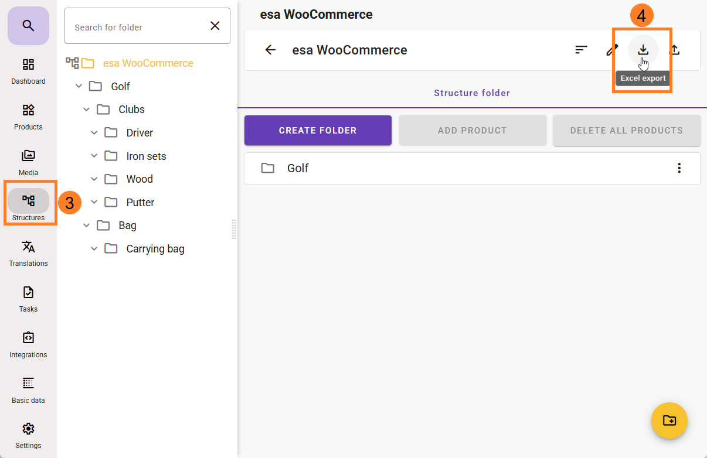
Task: Open the Settings menu item
Action: [x=28, y=436]
